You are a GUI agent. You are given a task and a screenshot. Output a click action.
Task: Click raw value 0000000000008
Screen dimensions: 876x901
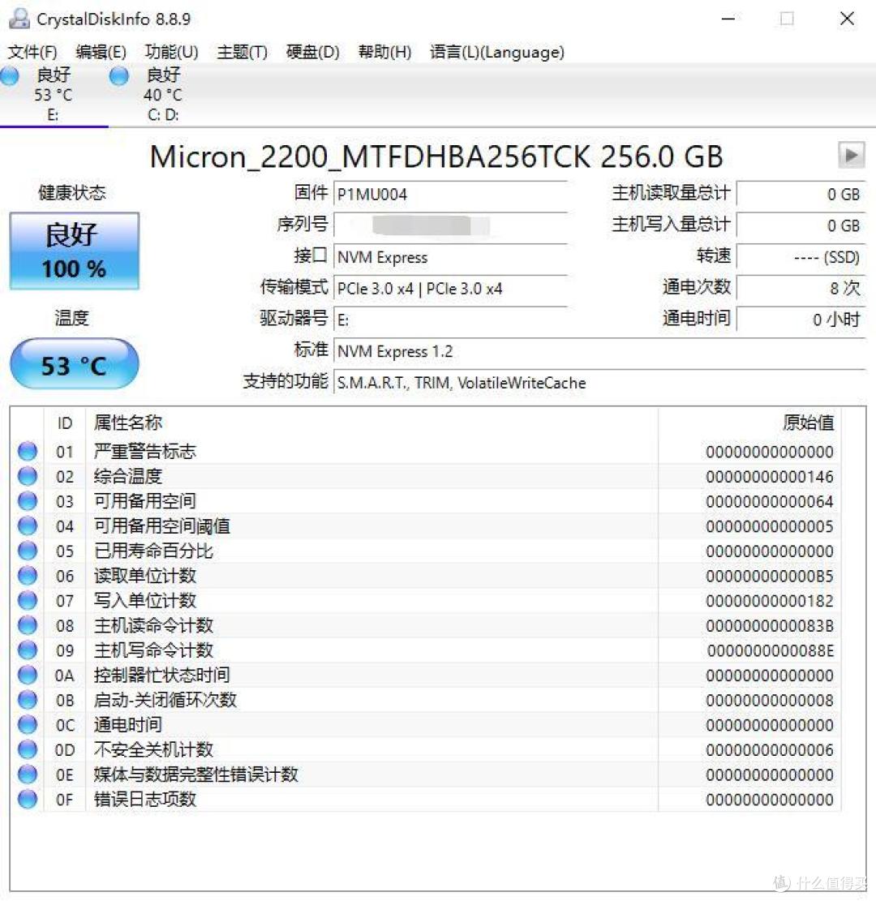click(x=770, y=701)
